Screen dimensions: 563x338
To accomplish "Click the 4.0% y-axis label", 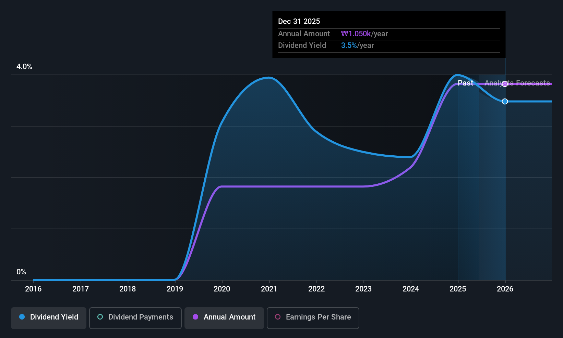I will tap(24, 67).
